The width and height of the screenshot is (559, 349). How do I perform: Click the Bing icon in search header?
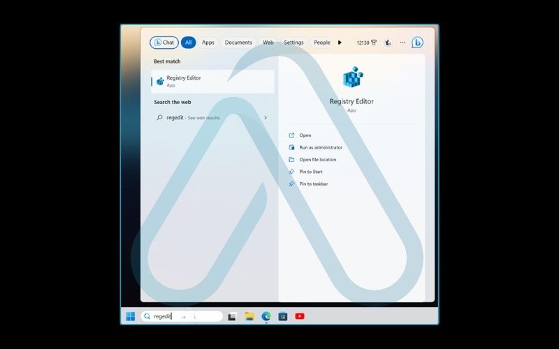click(x=417, y=43)
